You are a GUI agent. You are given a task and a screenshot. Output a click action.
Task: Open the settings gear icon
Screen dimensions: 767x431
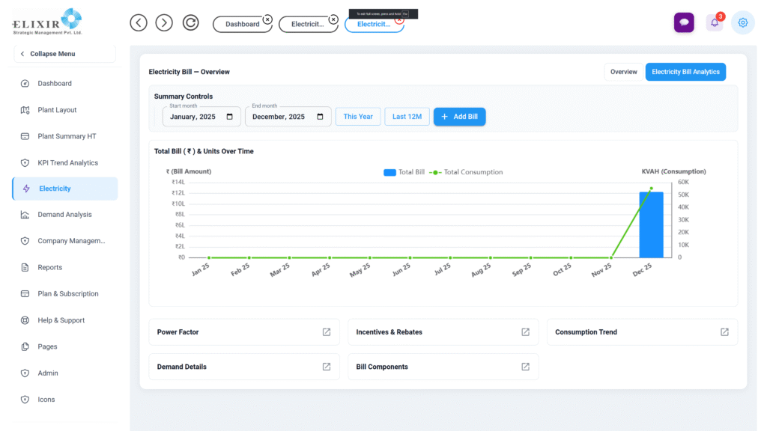pos(743,22)
